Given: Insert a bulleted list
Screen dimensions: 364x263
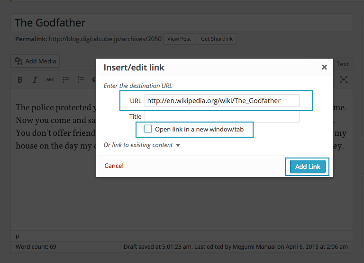Looking at the screenshot, I should coord(66,80).
